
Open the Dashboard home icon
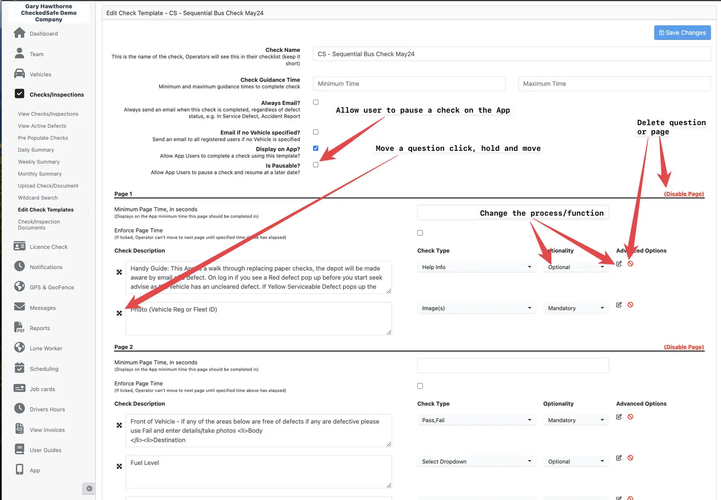[x=19, y=33]
